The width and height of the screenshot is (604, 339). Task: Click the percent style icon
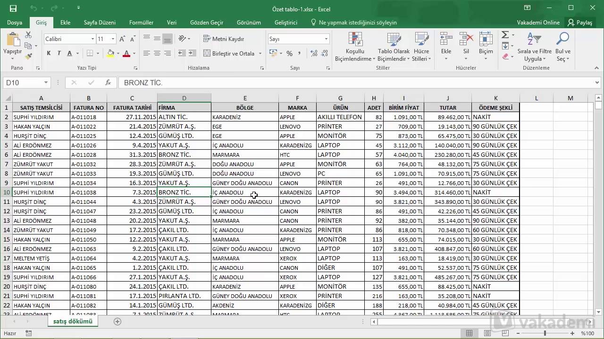[289, 53]
